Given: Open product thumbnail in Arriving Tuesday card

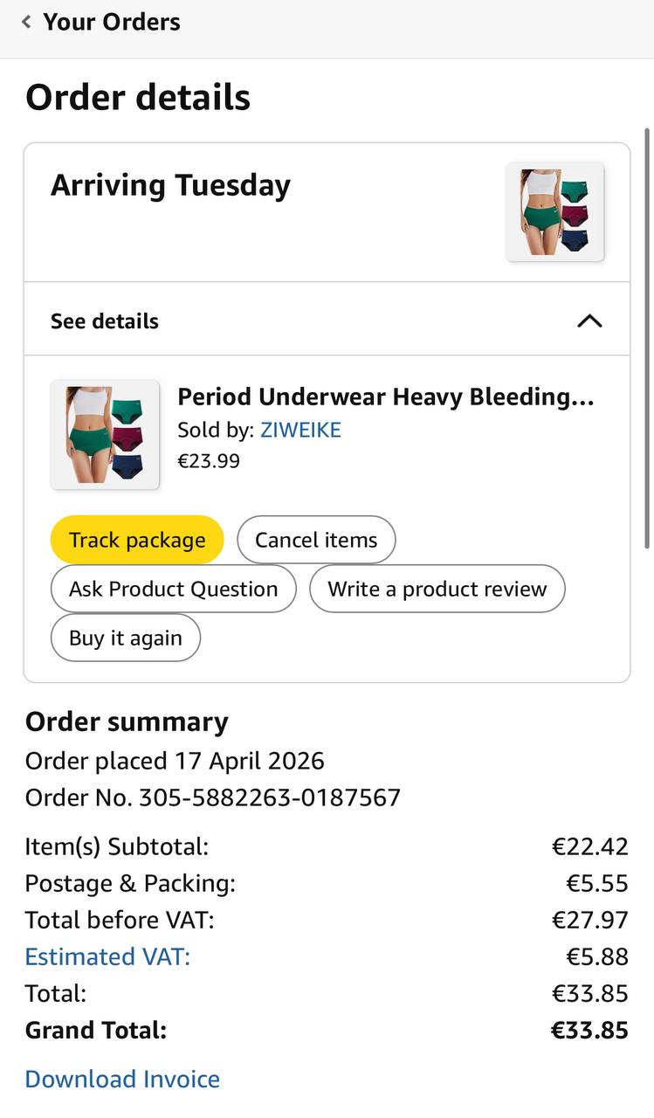Looking at the screenshot, I should point(554,212).
